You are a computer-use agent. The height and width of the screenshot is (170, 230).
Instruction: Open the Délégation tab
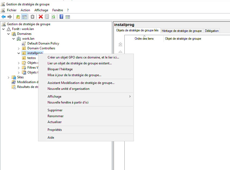pyautogui.click(x=212, y=31)
